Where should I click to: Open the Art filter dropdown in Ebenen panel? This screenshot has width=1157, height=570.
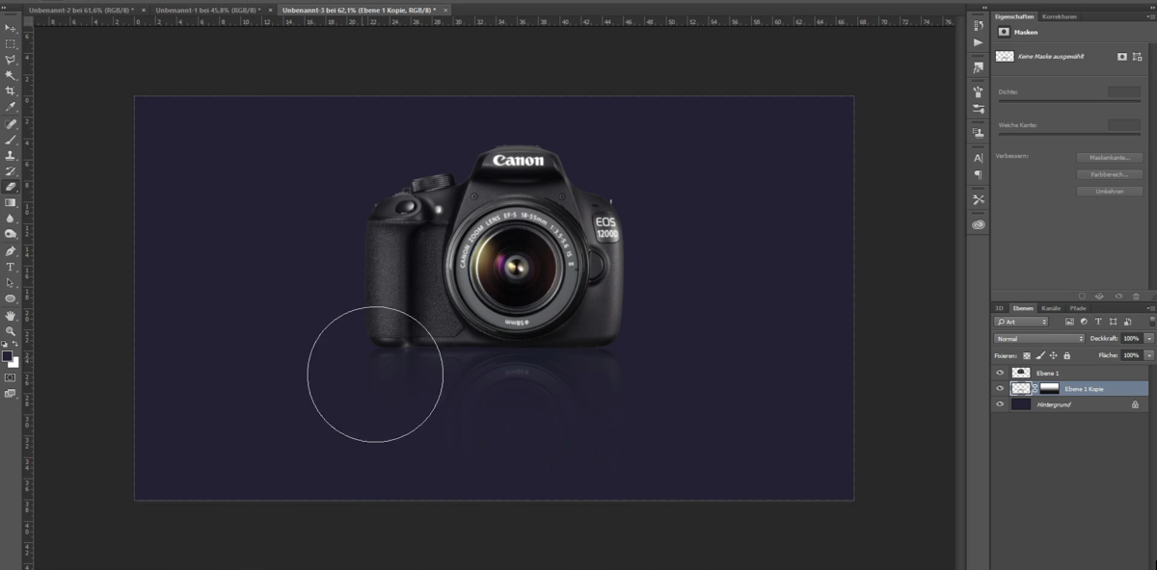tap(1020, 322)
